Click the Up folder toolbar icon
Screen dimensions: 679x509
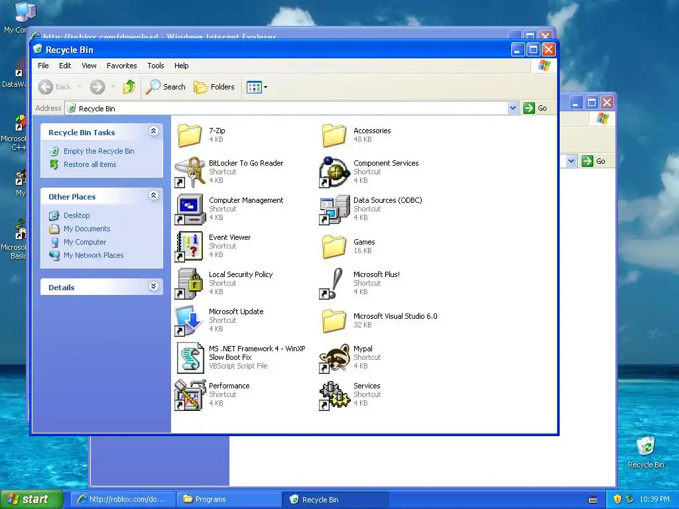pyautogui.click(x=129, y=87)
